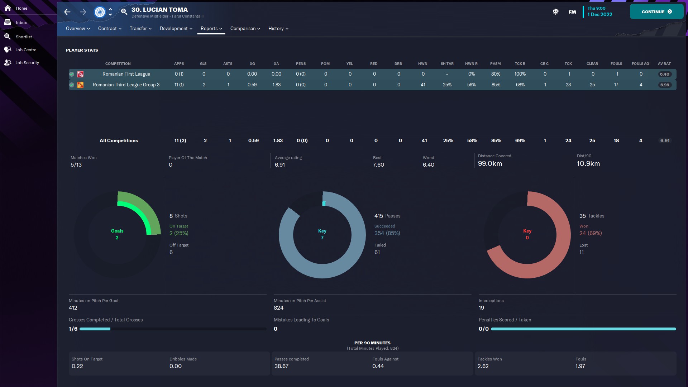Expand the Overview dropdown menu
The image size is (688, 387).
(77, 29)
